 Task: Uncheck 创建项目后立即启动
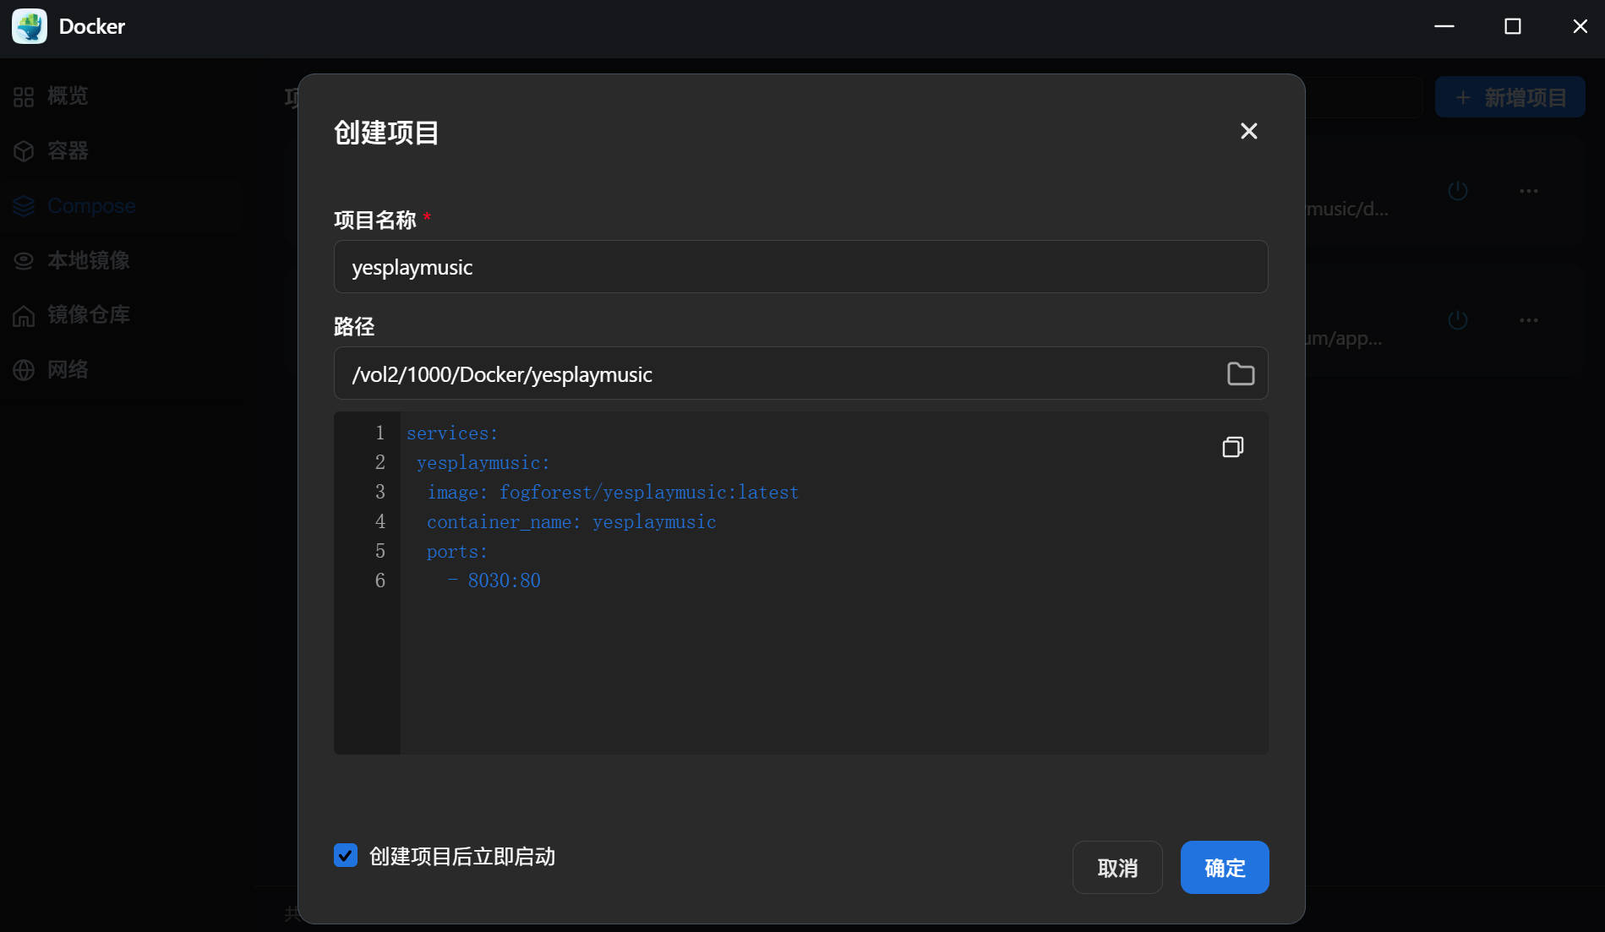click(x=345, y=855)
